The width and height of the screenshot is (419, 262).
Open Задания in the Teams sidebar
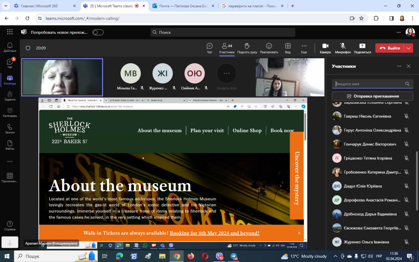(x=10, y=96)
